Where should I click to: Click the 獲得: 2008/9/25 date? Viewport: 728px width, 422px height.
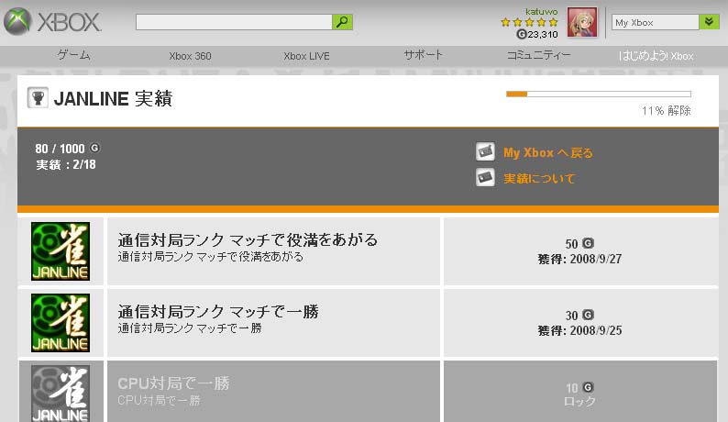tap(579, 330)
